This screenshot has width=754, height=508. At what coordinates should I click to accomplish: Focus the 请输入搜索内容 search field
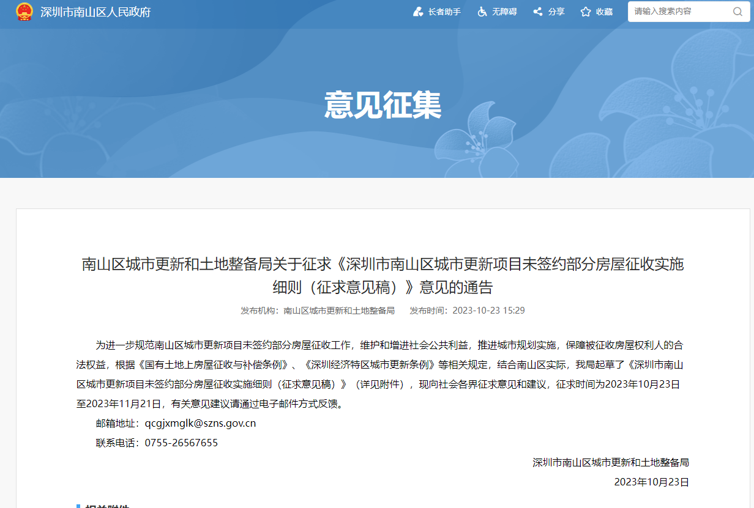[679, 12]
